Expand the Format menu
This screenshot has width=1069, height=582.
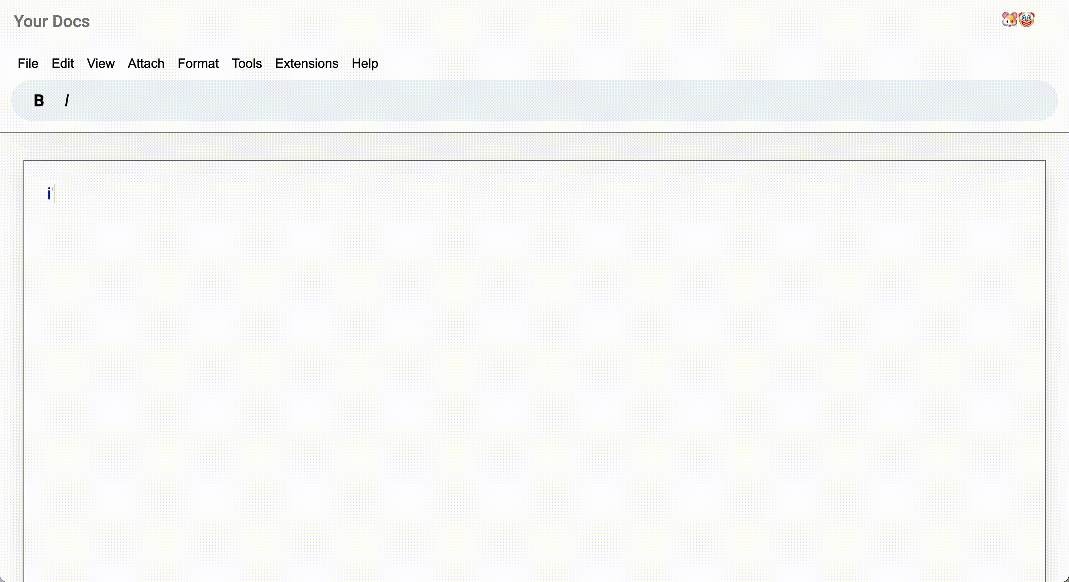198,63
